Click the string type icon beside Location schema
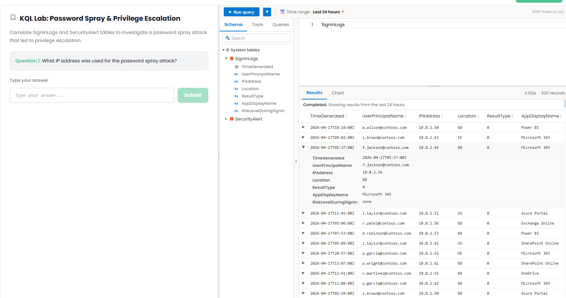 click(236, 89)
